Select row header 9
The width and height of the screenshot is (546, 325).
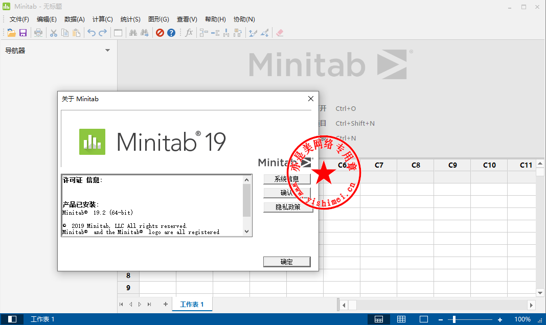(128, 287)
